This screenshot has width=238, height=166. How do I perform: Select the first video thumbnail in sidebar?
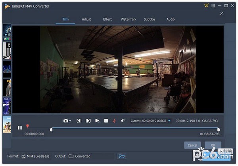(x=7, y=32)
